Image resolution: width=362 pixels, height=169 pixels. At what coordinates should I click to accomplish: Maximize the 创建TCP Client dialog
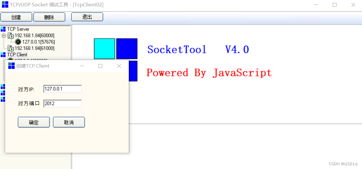100,66
